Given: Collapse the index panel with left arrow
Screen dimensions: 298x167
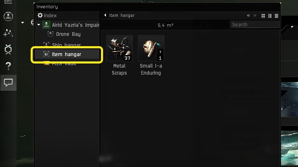Looking at the screenshot, I should (105, 15).
